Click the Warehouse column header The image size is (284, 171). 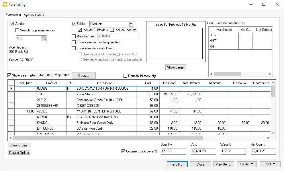pos(224,30)
